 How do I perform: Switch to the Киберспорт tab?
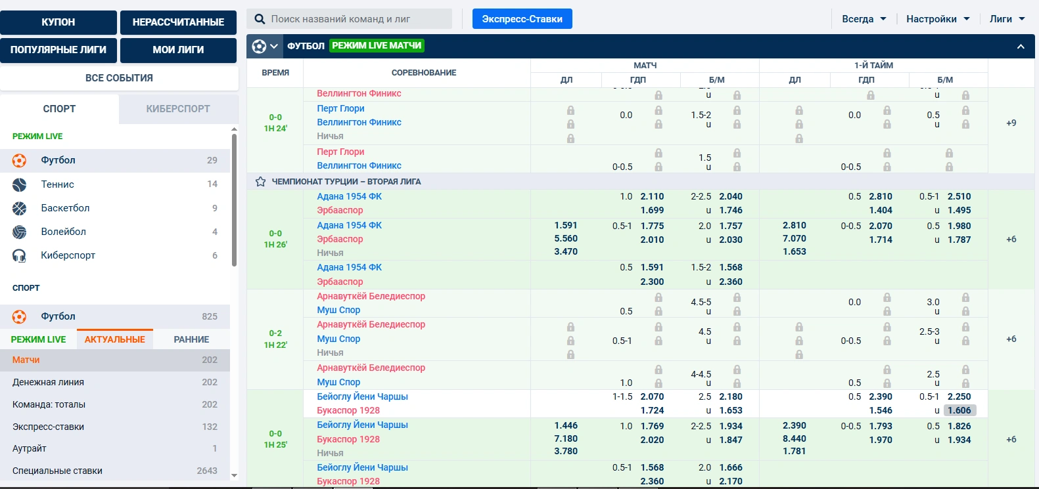[178, 109]
